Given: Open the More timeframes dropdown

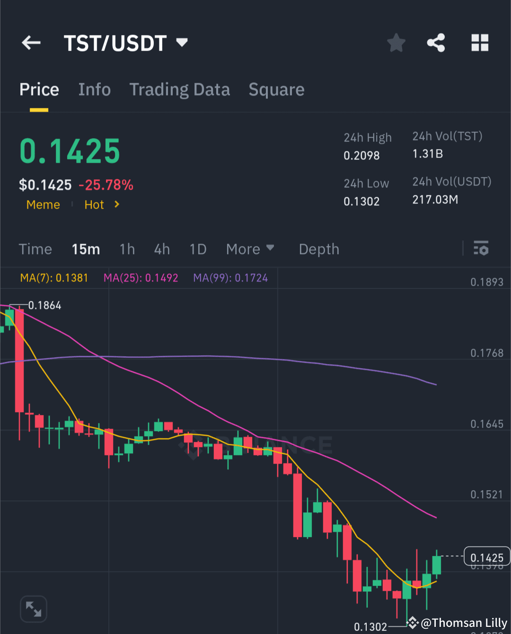Looking at the screenshot, I should 250,249.
